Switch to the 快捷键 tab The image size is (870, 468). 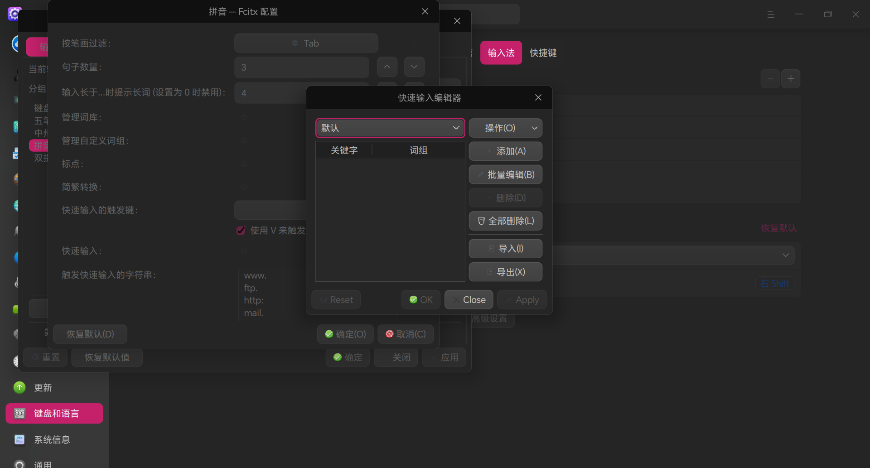tap(543, 53)
